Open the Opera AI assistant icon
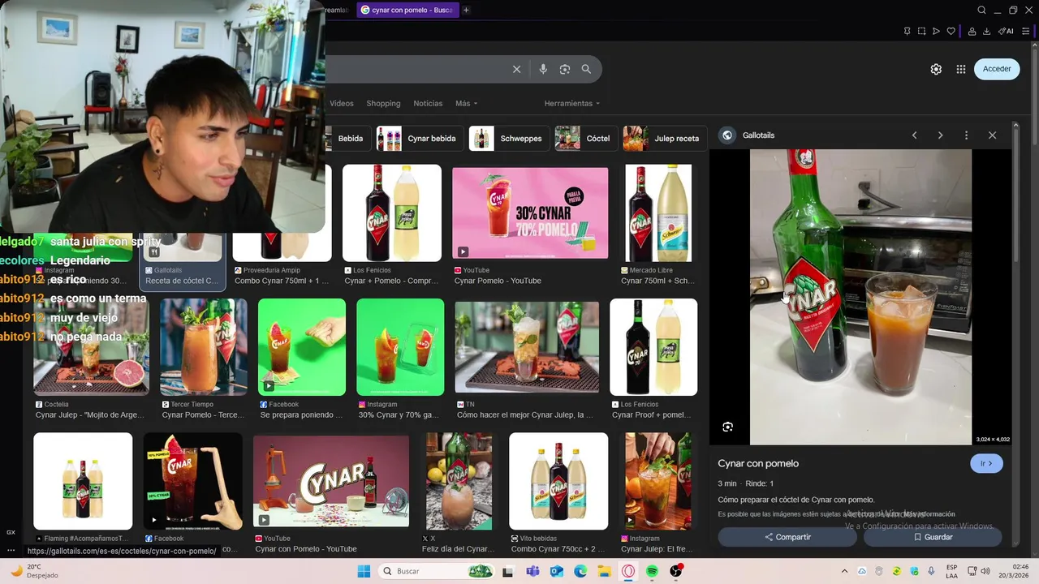Image resolution: width=1039 pixels, height=584 pixels. (x=1007, y=32)
